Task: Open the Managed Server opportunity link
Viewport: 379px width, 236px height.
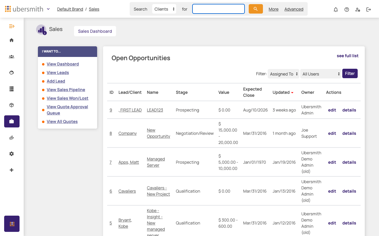Action: coord(156,162)
